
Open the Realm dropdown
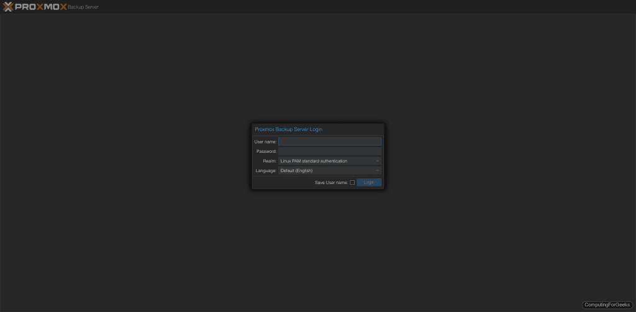330,161
